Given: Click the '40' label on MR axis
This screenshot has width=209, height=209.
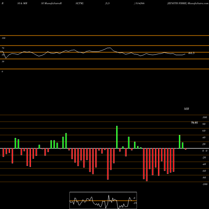Looking at the screenshot, I should pos(204,138).
